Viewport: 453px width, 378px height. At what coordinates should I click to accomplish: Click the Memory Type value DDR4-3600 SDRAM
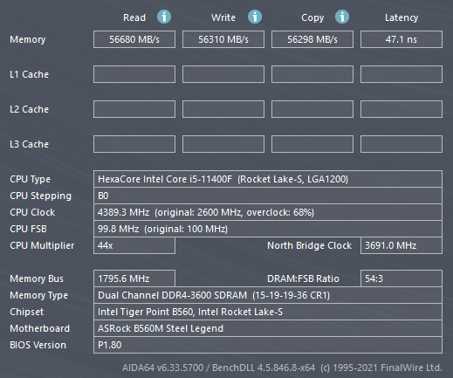click(x=268, y=295)
